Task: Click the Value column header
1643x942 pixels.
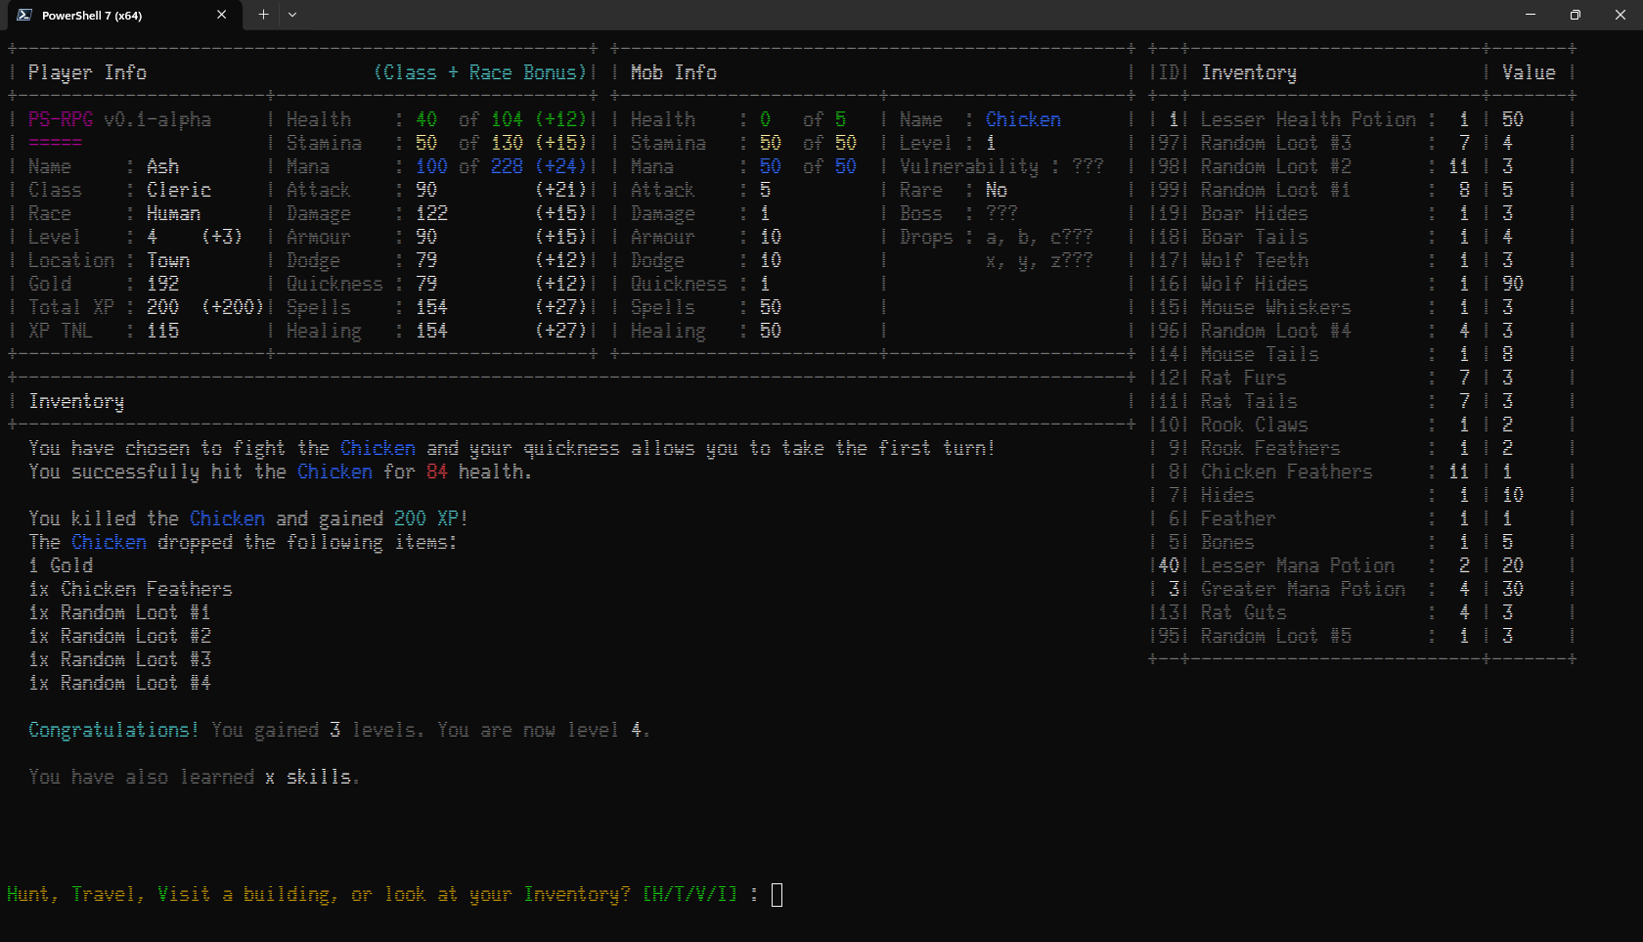Action: coord(1528,72)
